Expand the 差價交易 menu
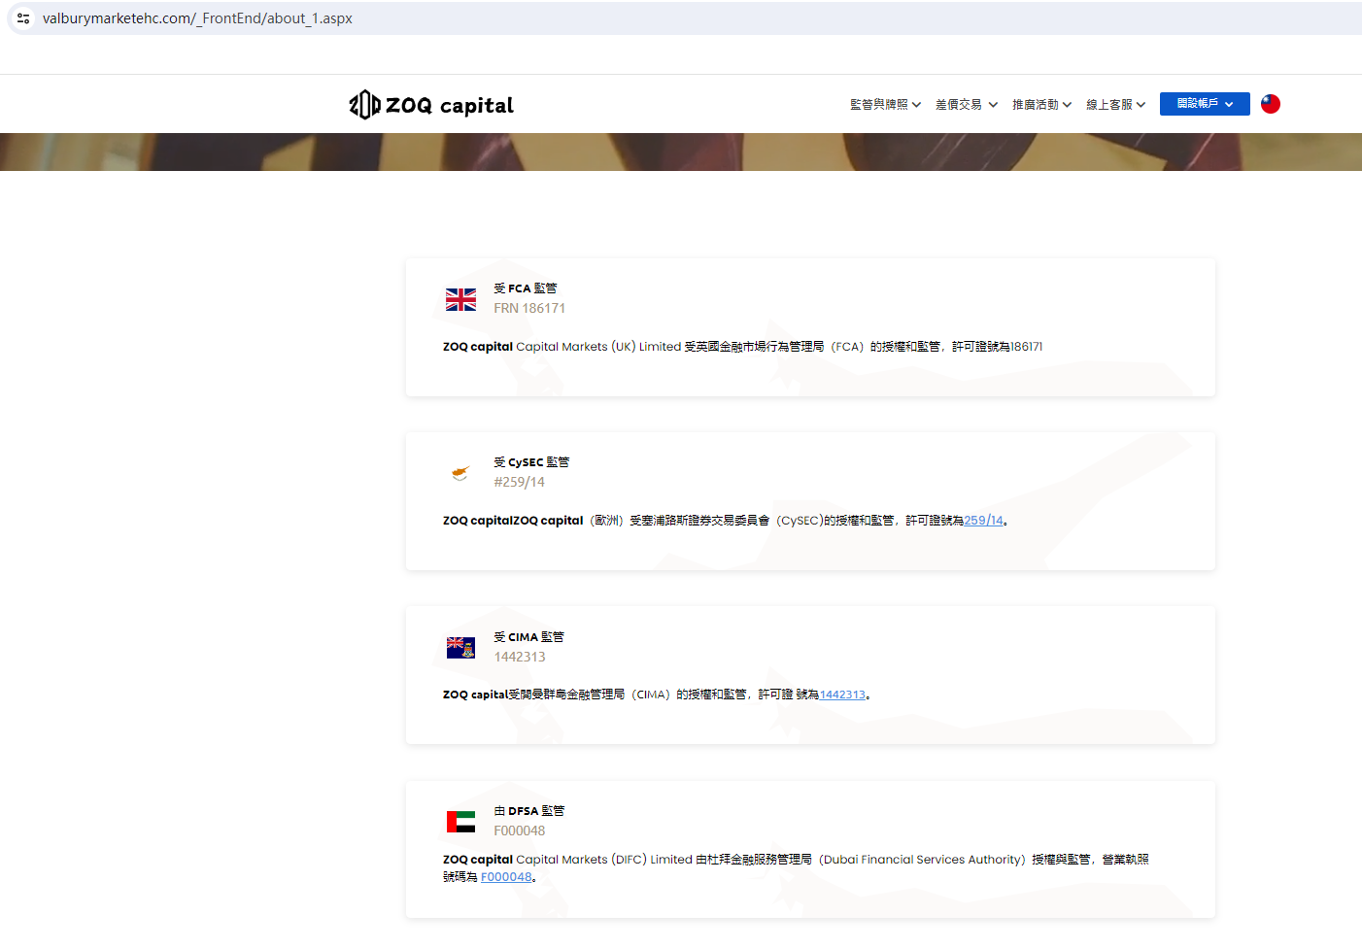 pos(967,105)
